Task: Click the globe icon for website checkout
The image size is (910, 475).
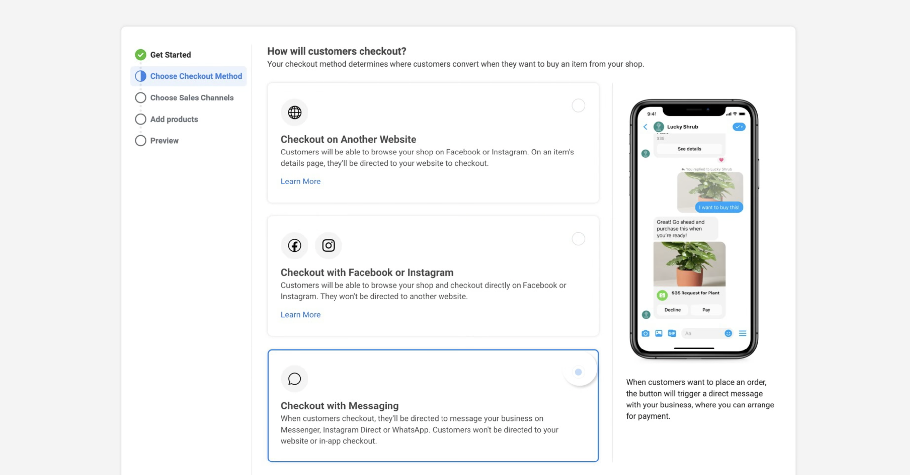Action: pos(294,112)
